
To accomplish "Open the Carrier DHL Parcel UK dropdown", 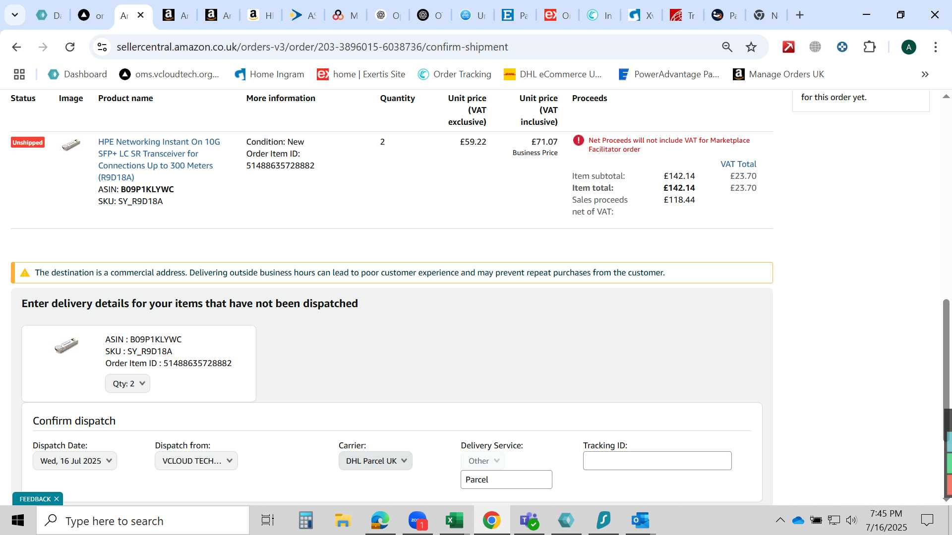I will pyautogui.click(x=375, y=461).
